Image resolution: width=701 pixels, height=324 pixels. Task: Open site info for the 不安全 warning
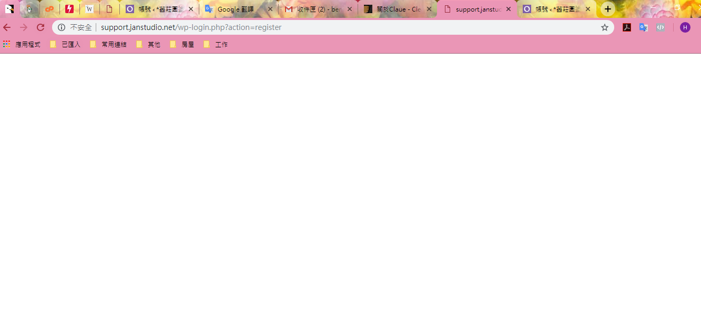(x=62, y=27)
